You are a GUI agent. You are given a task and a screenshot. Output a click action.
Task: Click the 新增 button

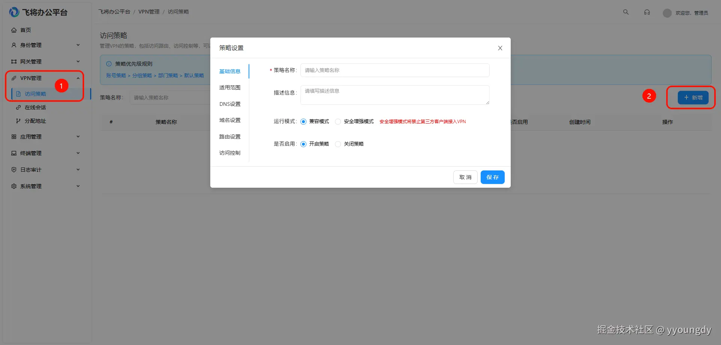693,98
